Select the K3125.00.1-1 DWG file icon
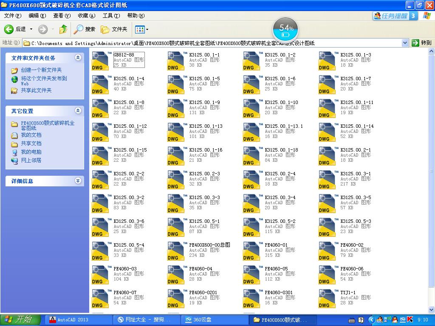 click(176, 61)
